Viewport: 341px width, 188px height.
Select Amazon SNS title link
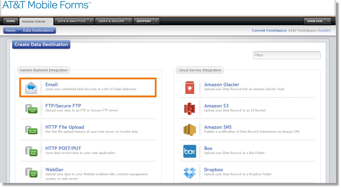[218, 127]
